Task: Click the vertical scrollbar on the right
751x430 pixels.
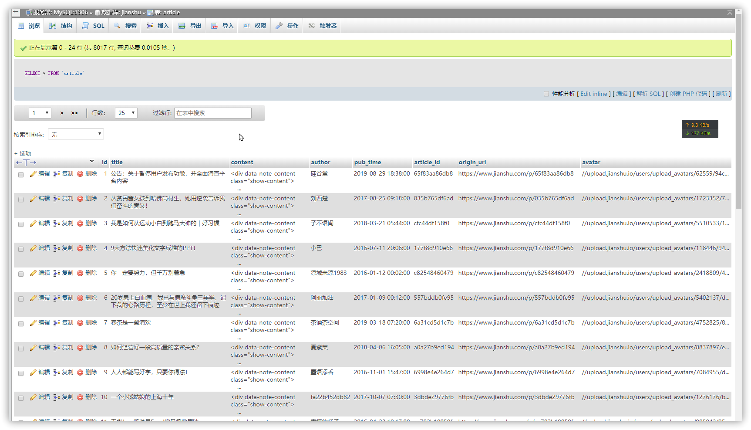Action: 739,111
